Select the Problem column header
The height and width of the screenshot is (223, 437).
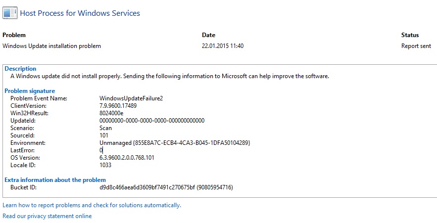tap(14, 35)
